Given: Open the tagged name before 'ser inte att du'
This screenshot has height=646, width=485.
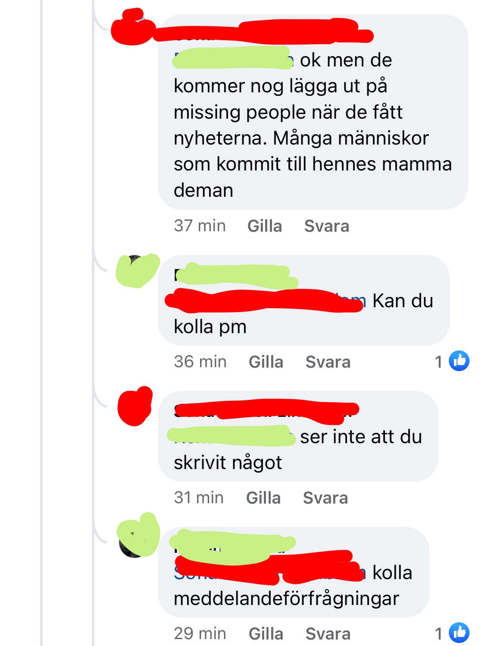Looking at the screenshot, I should click(232, 436).
